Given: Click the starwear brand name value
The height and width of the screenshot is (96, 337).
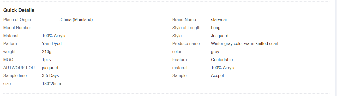Looking at the screenshot, I should [219, 20].
